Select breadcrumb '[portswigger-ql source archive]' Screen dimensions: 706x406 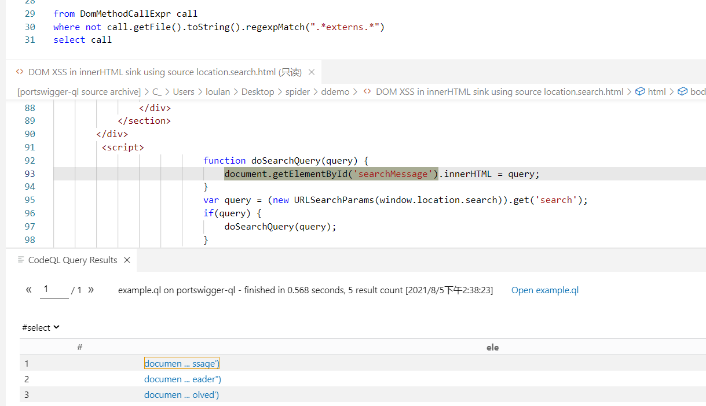(x=79, y=92)
